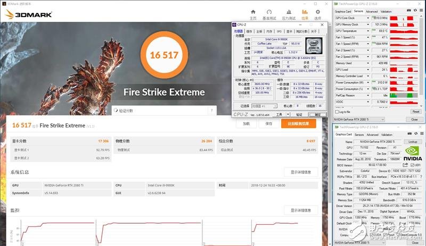Click the CPU-Z 验证 (Validate) button
Image resolution: width=426 pixels, height=246 pixels.
tap(299, 114)
